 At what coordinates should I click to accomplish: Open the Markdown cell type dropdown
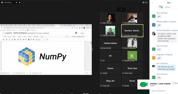(40, 40)
